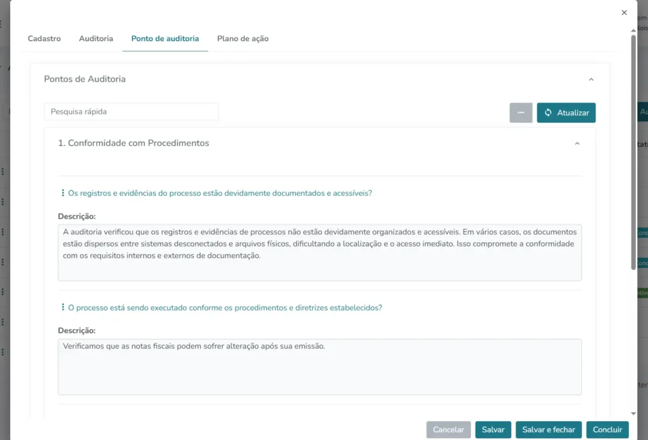Go to the Plano de ação tab
Image resolution: width=648 pixels, height=440 pixels.
pyautogui.click(x=242, y=39)
